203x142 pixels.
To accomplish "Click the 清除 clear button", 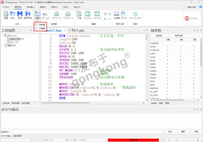I will pyautogui.click(x=196, y=132).
